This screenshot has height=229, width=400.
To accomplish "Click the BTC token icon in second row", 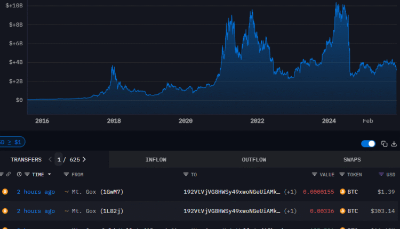I will (342, 211).
